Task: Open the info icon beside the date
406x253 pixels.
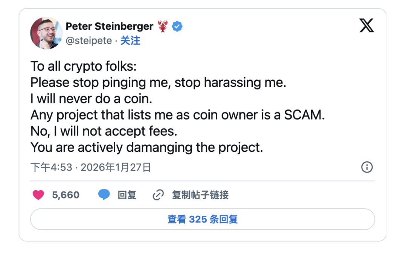Action: pyautogui.click(x=367, y=167)
